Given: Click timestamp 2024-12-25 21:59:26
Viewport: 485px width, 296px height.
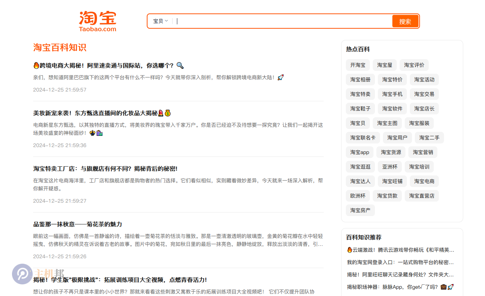Looking at the screenshot, I should coord(60,256).
